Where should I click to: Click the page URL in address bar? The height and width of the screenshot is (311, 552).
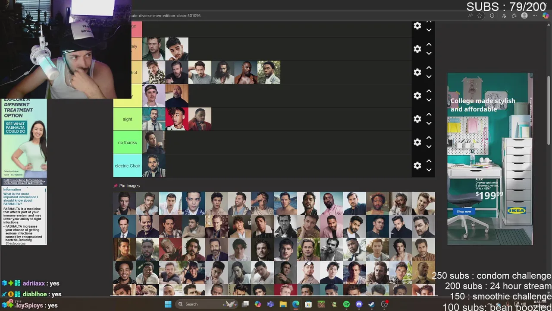[x=166, y=16]
